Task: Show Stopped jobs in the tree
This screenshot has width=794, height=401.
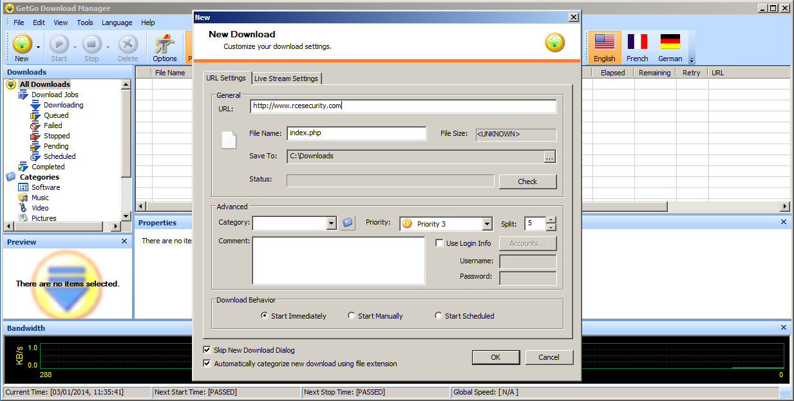Action: point(57,136)
